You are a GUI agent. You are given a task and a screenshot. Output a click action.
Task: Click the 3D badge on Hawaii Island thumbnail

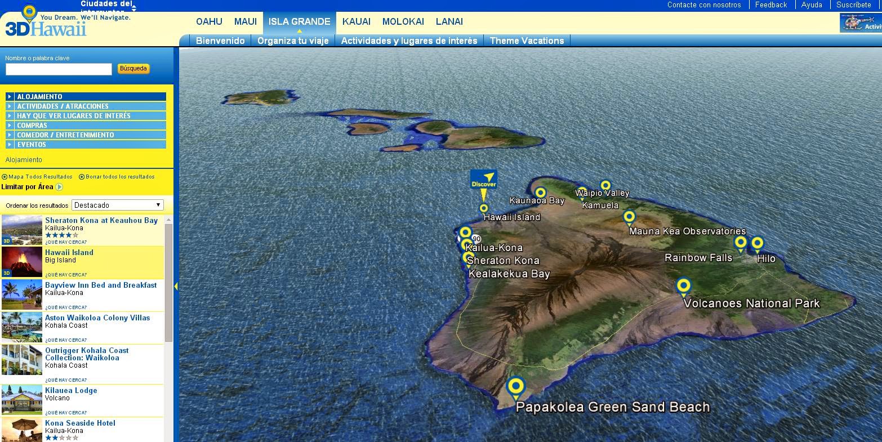7,273
